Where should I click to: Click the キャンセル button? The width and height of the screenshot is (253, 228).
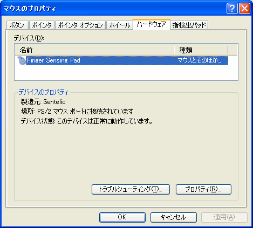[174, 217]
